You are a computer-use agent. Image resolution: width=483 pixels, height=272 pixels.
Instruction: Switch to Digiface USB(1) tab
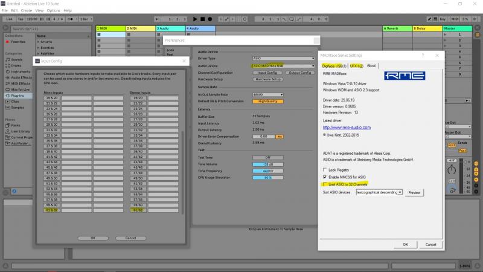(x=334, y=66)
